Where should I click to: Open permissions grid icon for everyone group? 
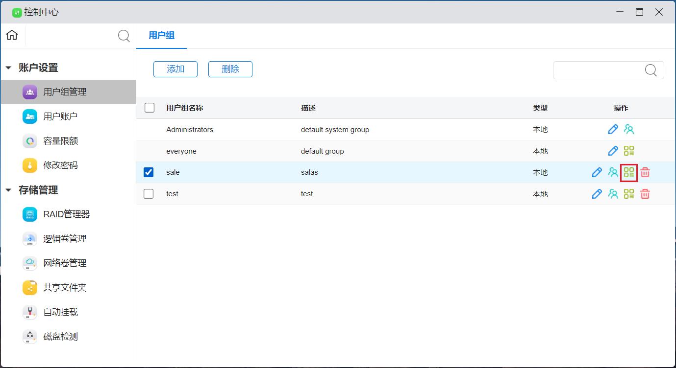629,151
